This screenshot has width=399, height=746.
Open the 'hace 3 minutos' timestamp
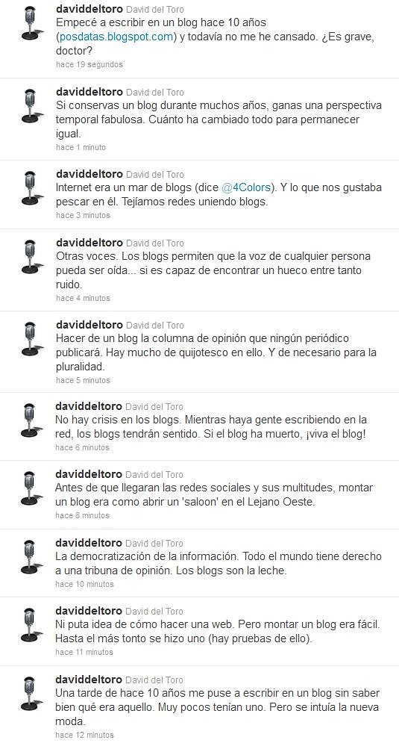pos(83,215)
